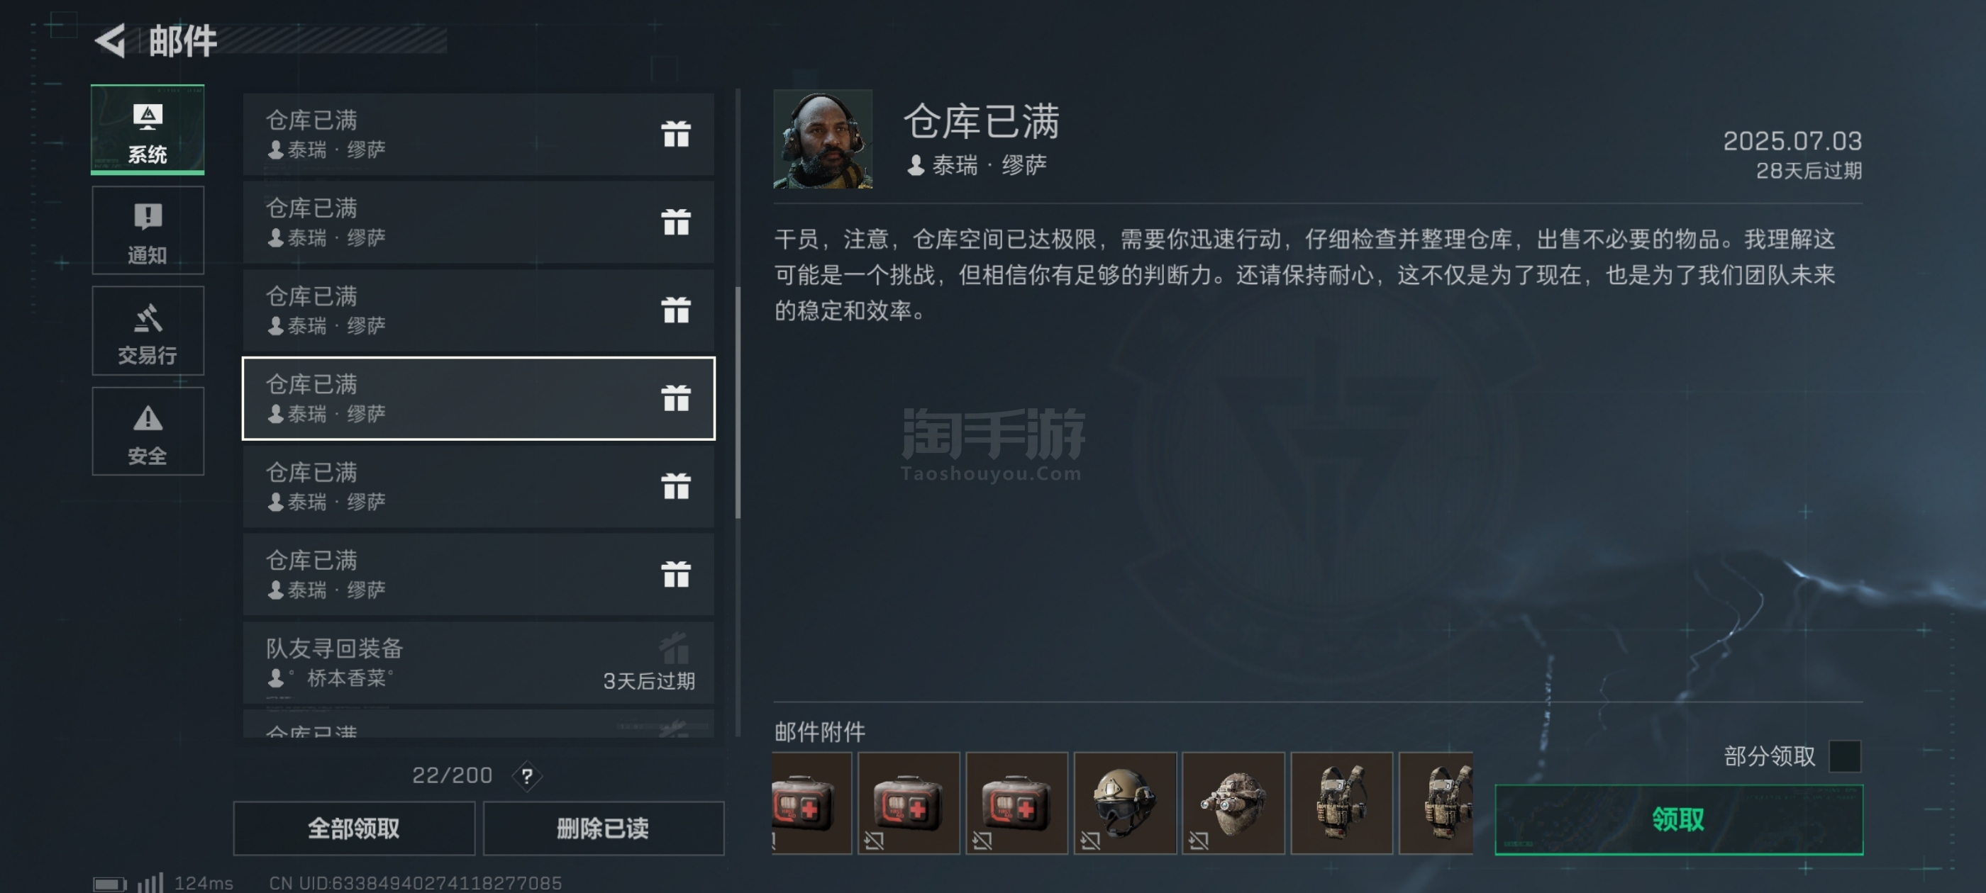Click the second medical kit attachment

pos(908,802)
